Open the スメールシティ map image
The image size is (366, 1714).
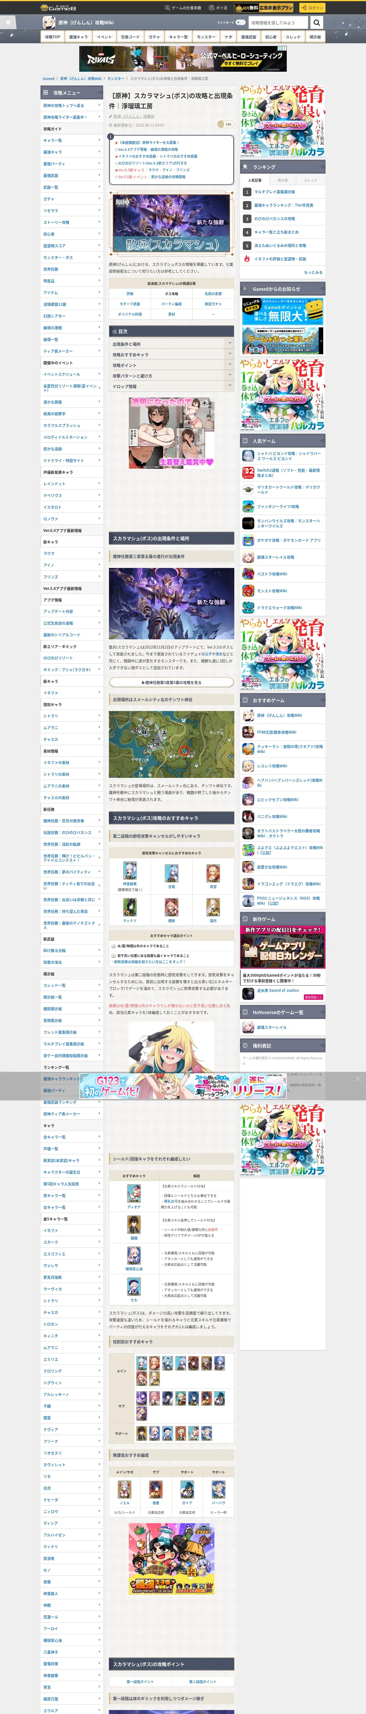(x=171, y=744)
